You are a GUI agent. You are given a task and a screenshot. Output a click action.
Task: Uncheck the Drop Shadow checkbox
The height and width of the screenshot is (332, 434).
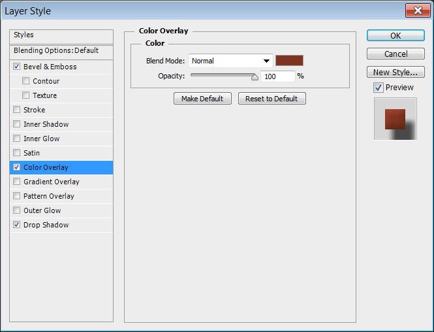click(16, 225)
